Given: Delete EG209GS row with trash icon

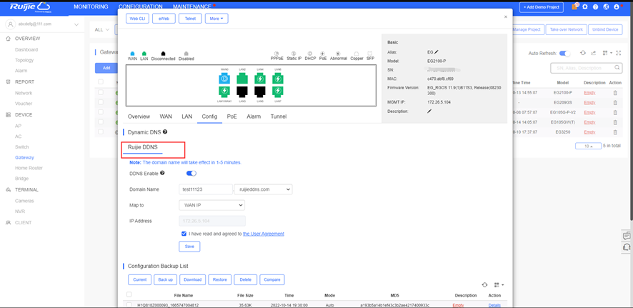Looking at the screenshot, I should click(x=615, y=102).
